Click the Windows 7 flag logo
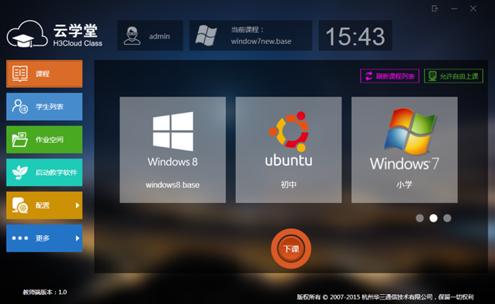The width and height of the screenshot is (495, 304). (410, 131)
